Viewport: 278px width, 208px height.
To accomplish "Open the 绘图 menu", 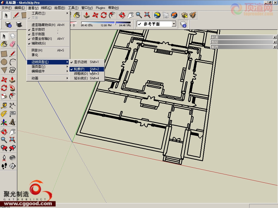I will pos(60,8).
